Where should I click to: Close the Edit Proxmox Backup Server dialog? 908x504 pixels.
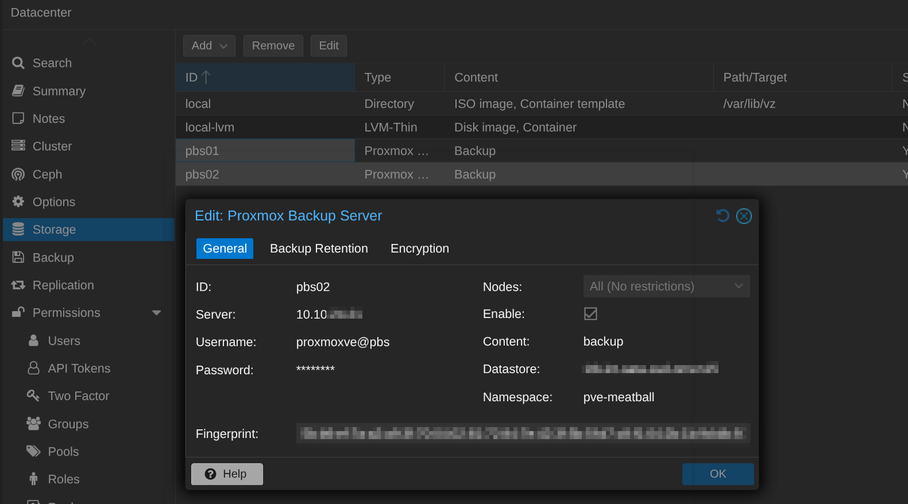[x=744, y=216]
